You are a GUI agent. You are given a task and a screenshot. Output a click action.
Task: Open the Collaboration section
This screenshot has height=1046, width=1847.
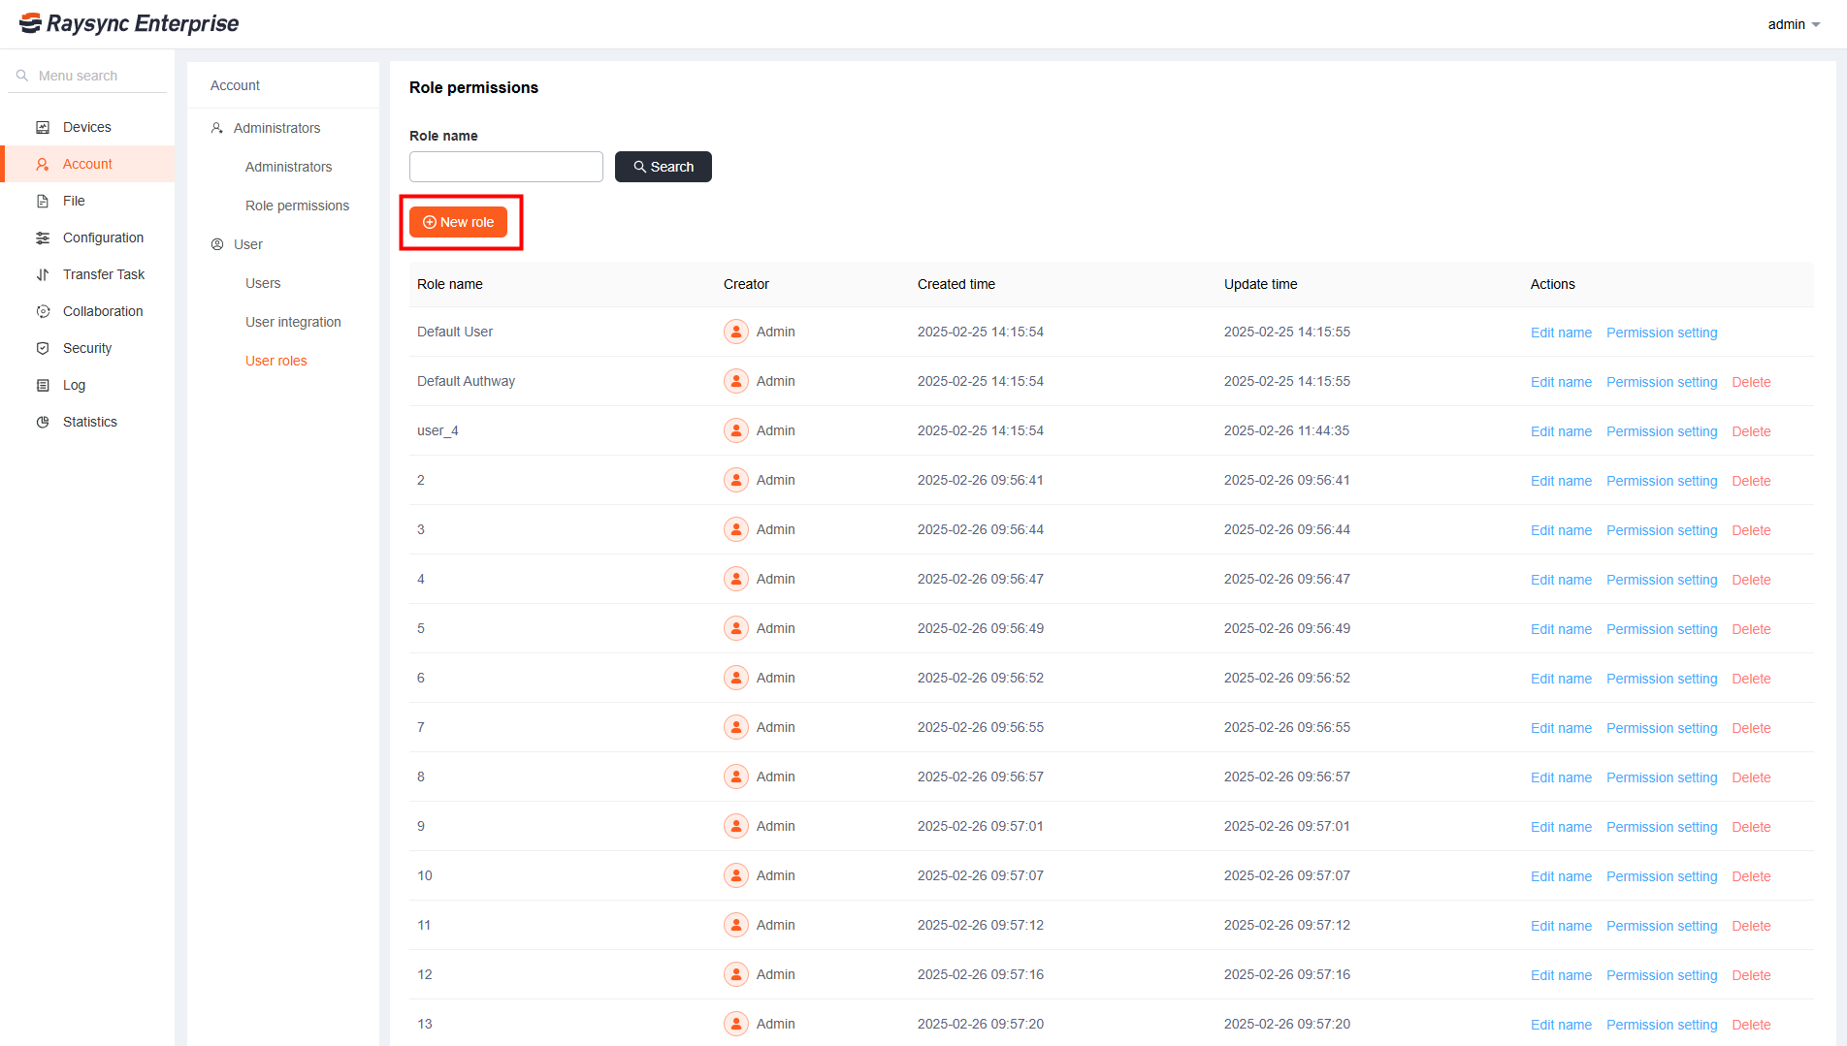pos(87,311)
